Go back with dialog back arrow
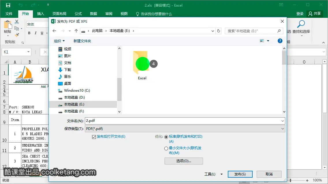 click(x=54, y=31)
